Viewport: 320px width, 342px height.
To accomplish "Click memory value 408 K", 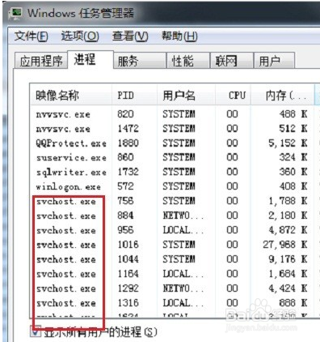I will click(x=293, y=186).
